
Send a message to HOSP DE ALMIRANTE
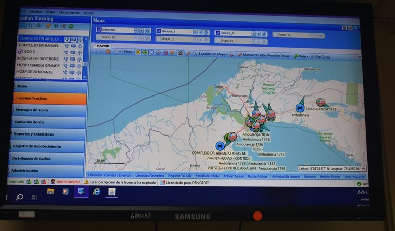(x=72, y=73)
